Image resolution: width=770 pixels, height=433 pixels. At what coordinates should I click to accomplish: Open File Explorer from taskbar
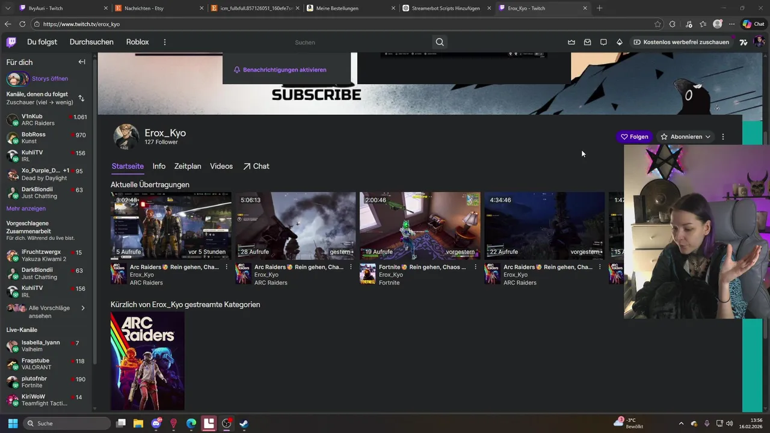click(x=138, y=423)
